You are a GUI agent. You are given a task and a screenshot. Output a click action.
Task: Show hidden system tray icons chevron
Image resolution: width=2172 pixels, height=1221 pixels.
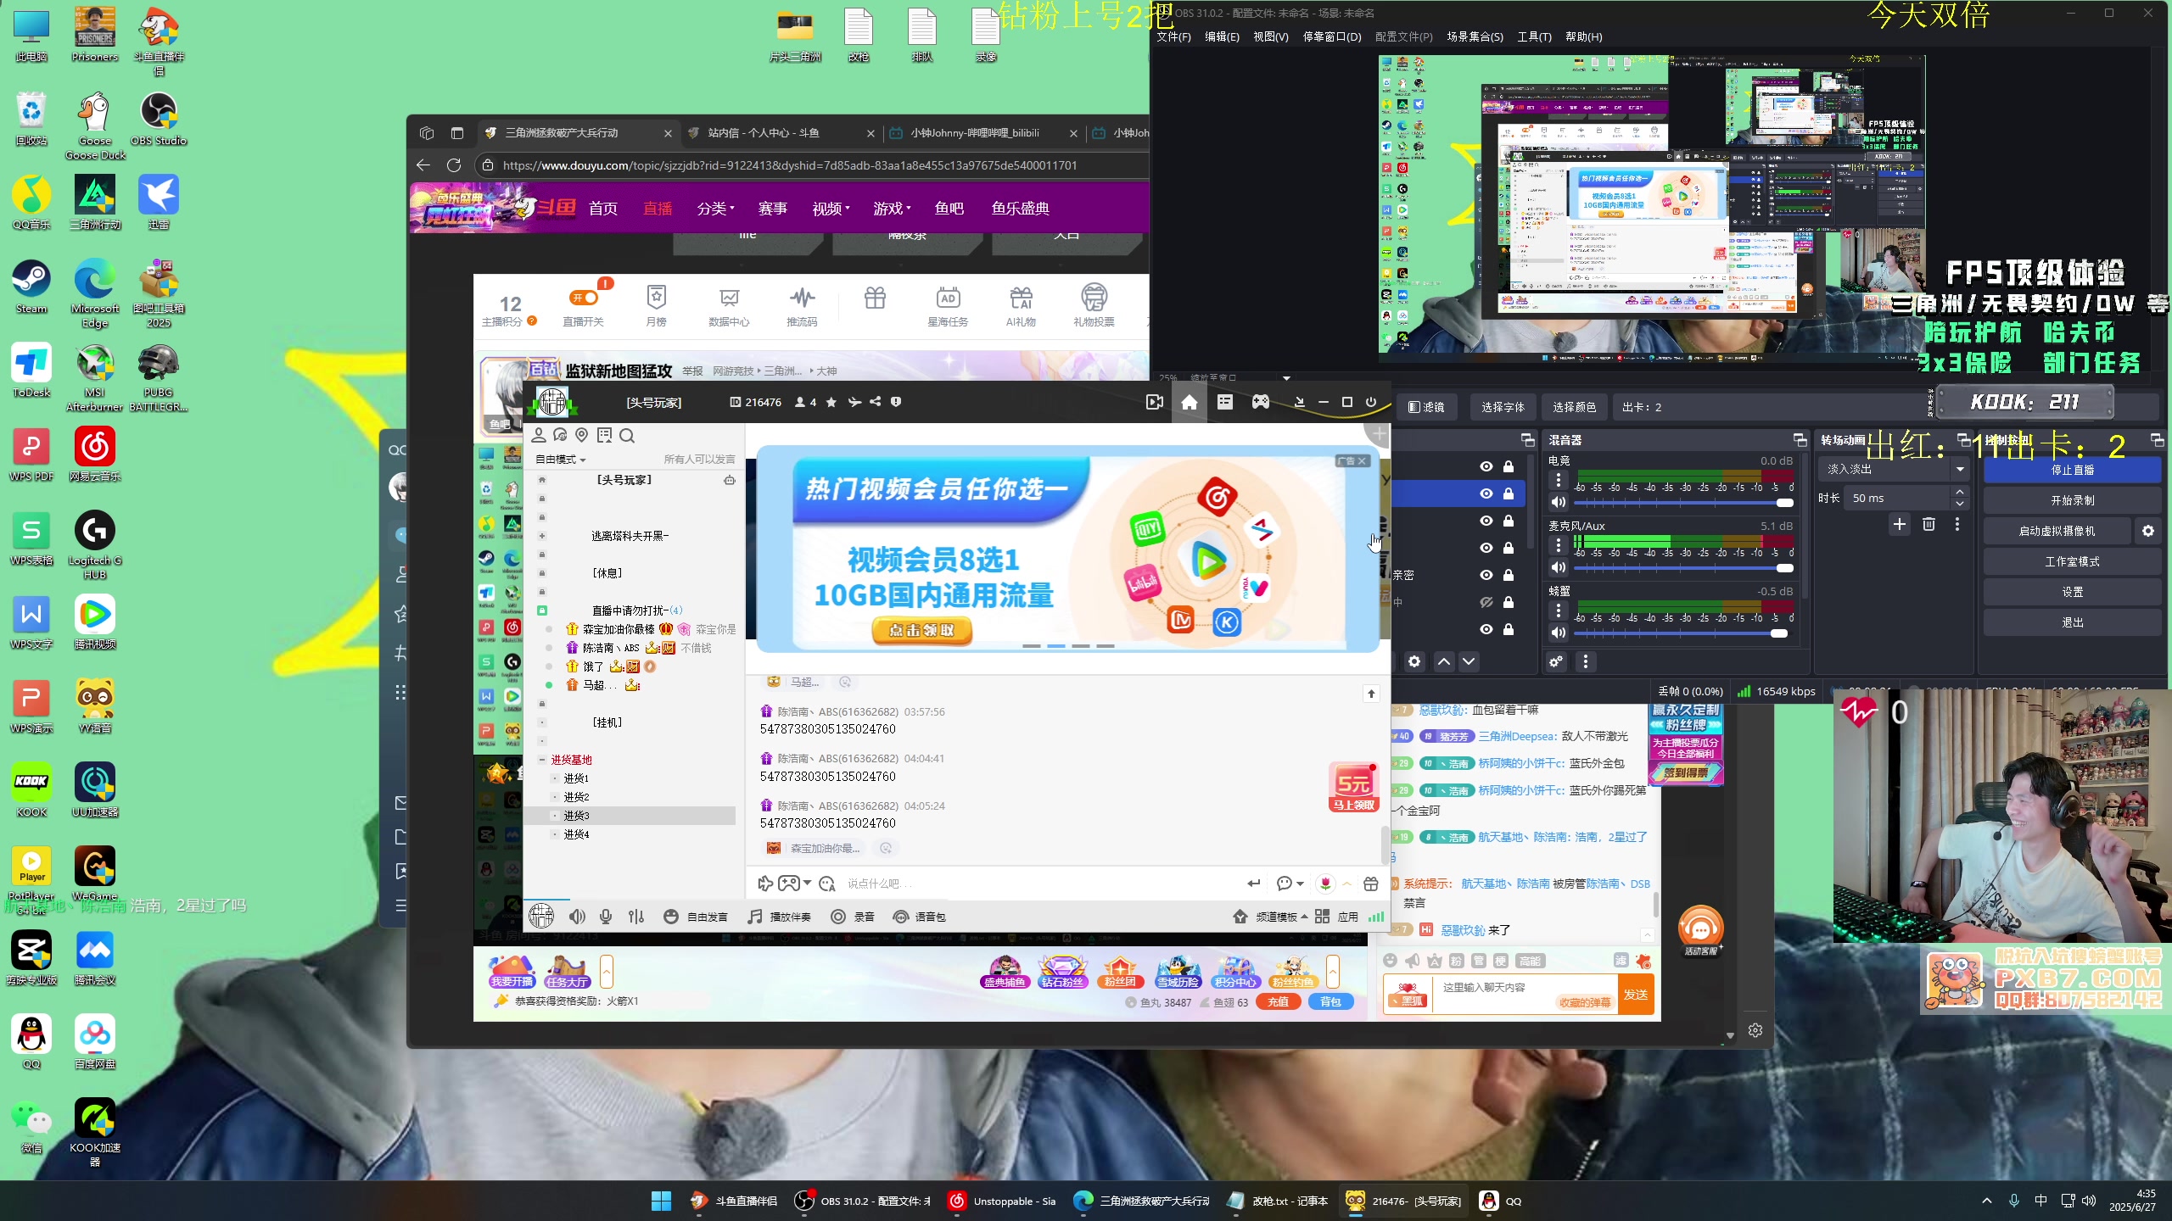point(1986,1201)
